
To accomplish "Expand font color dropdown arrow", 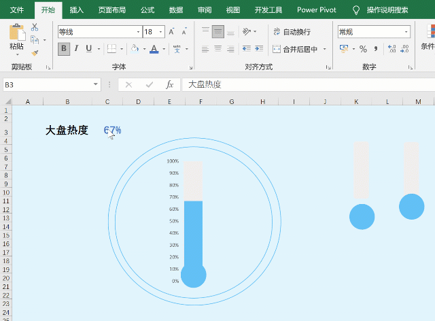I will pyautogui.click(x=164, y=49).
